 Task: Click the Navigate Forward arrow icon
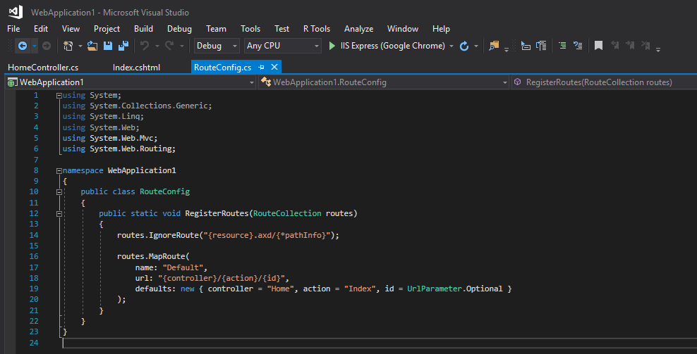(47, 46)
